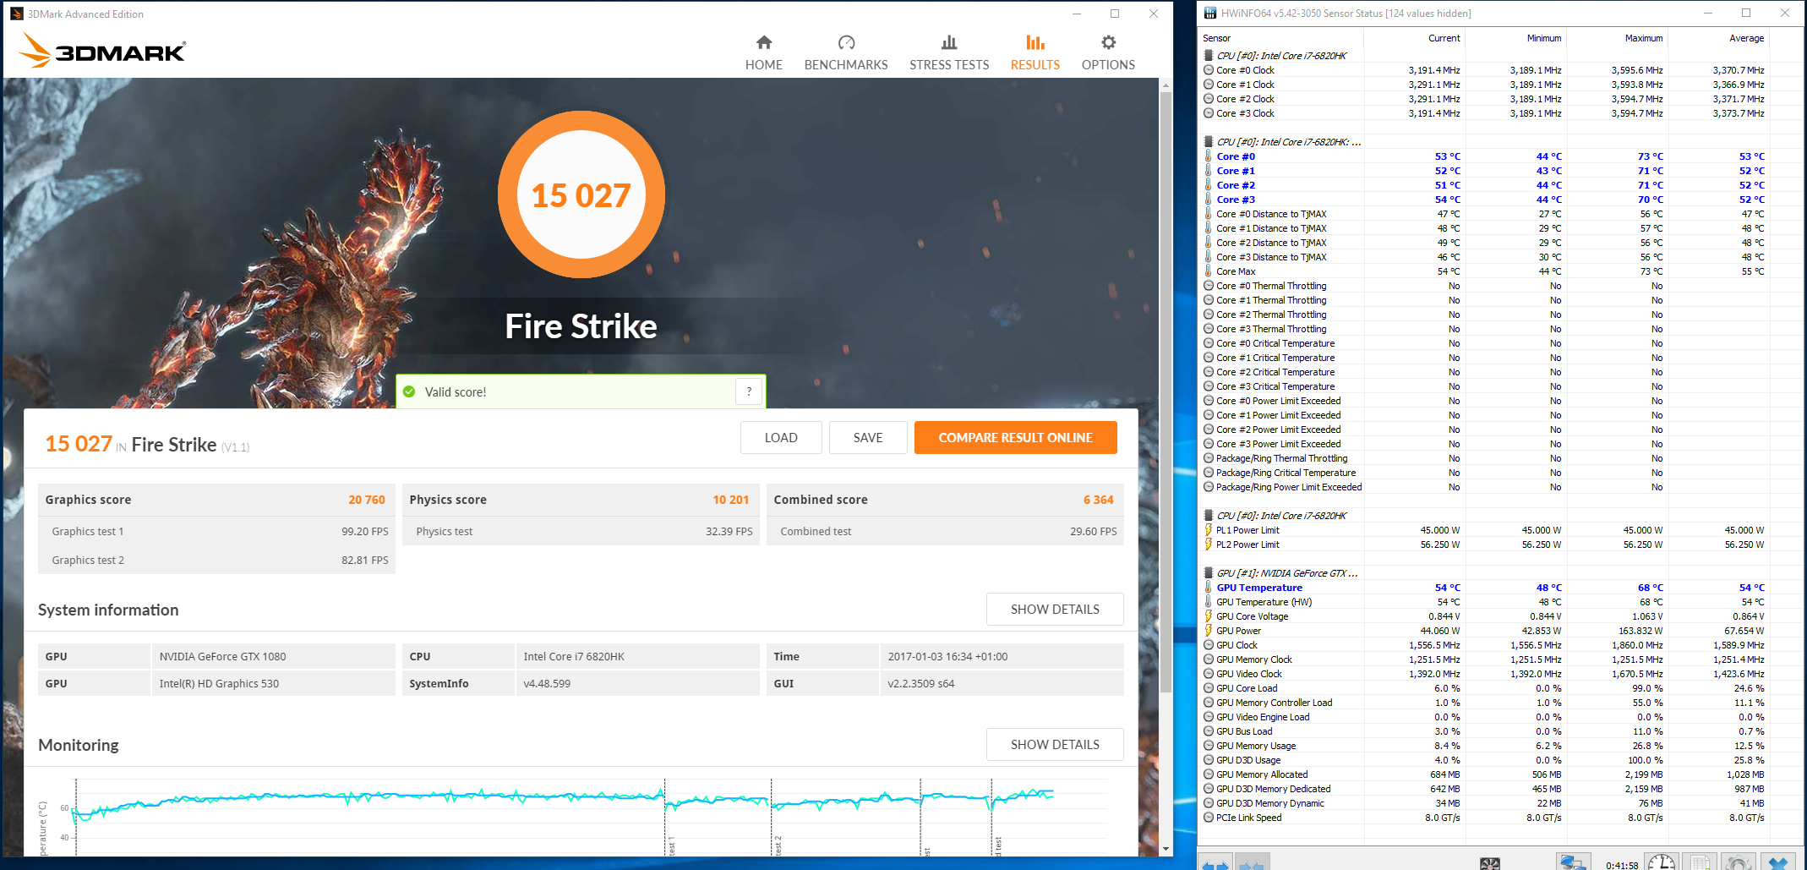
Task: Click the scrollbar down arrow in 3DMark
Action: 1166,849
